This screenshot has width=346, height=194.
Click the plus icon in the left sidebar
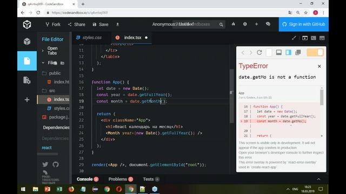(27, 100)
